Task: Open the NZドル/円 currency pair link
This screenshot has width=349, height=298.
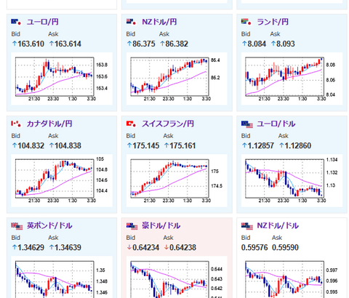Action: pyautogui.click(x=159, y=22)
